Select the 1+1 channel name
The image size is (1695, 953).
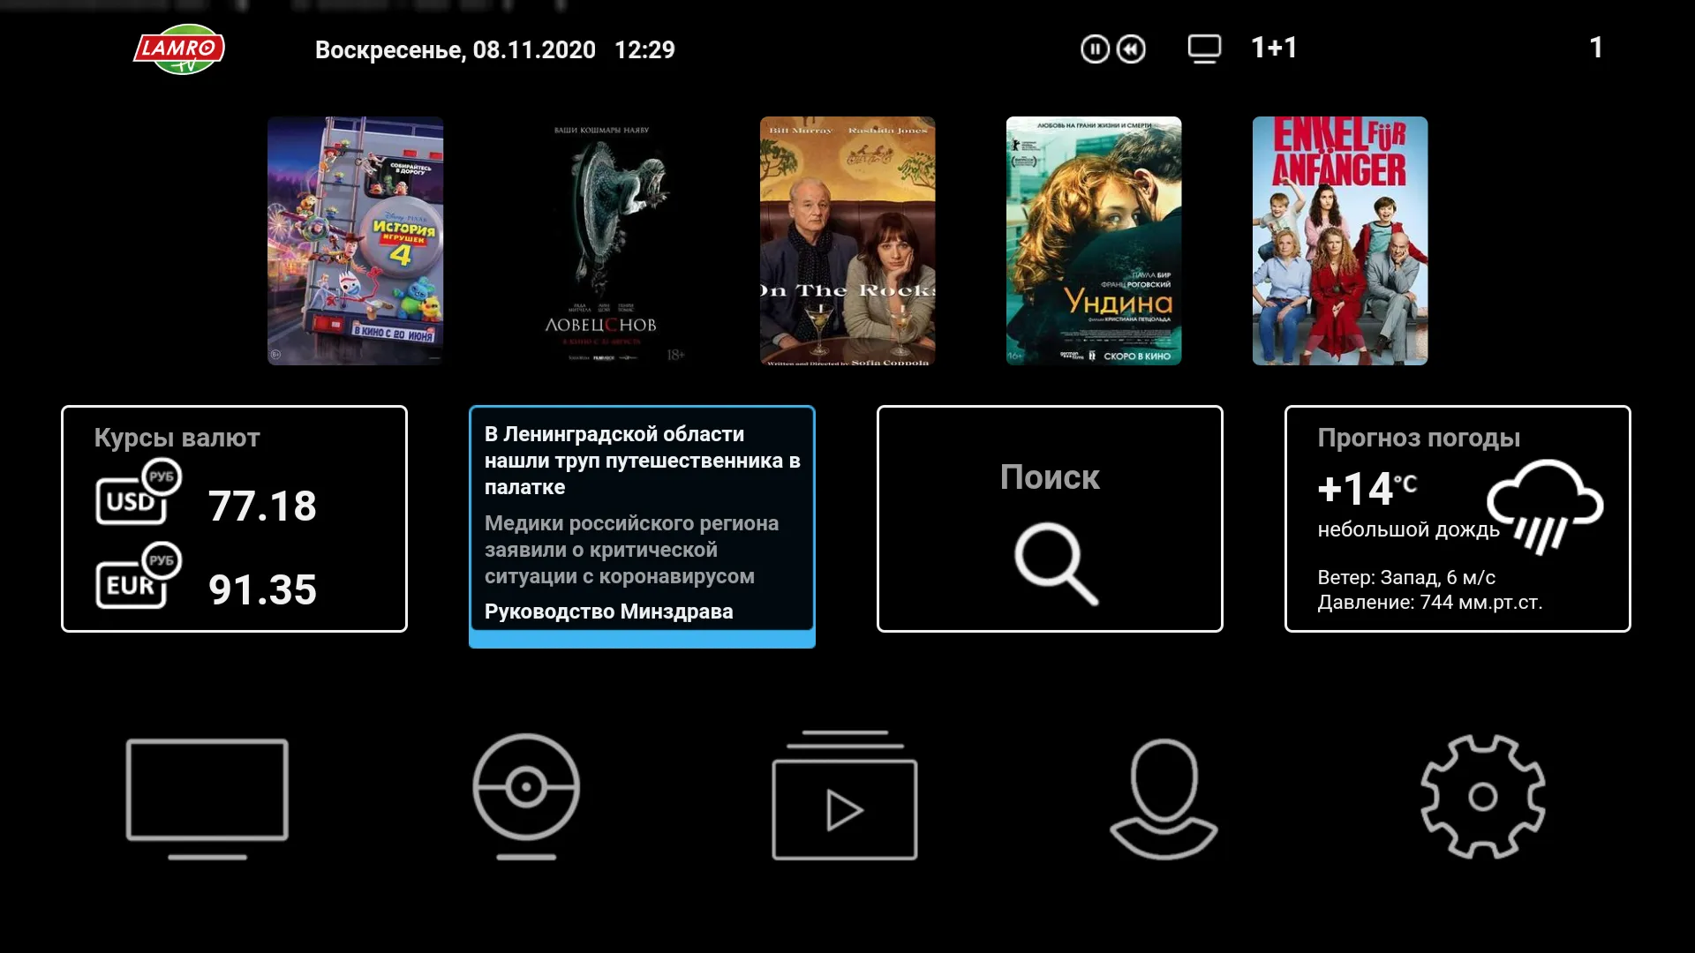[x=1274, y=48]
